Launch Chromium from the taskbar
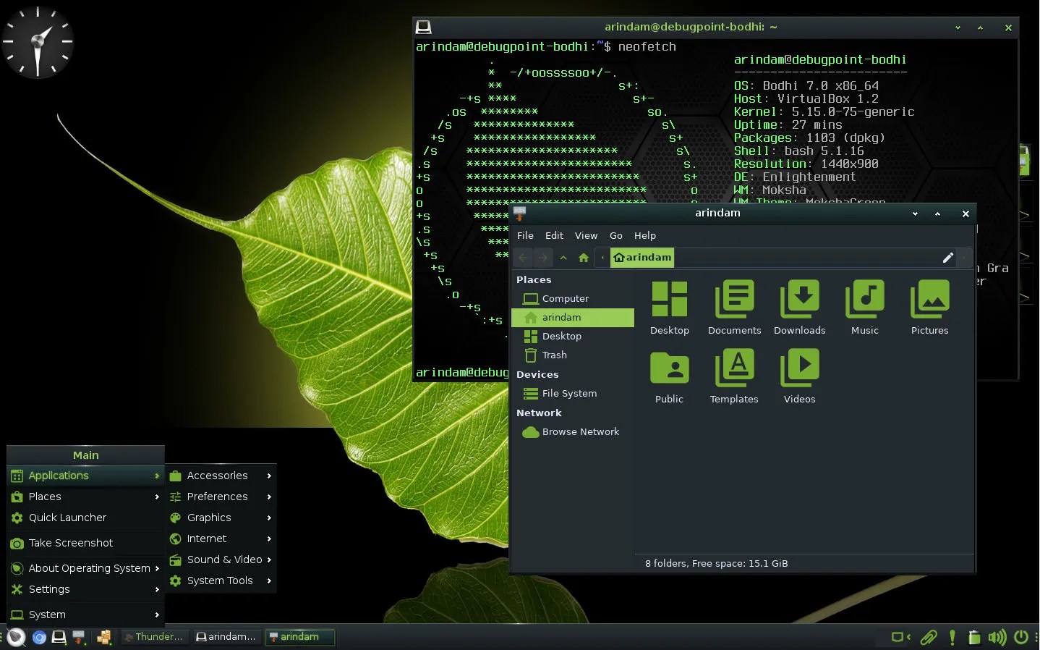 (x=39, y=638)
